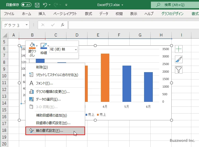The width and height of the screenshot is (199, 147).
Task: Open Chart Styles paintbrush button
Action: (x=179, y=59)
